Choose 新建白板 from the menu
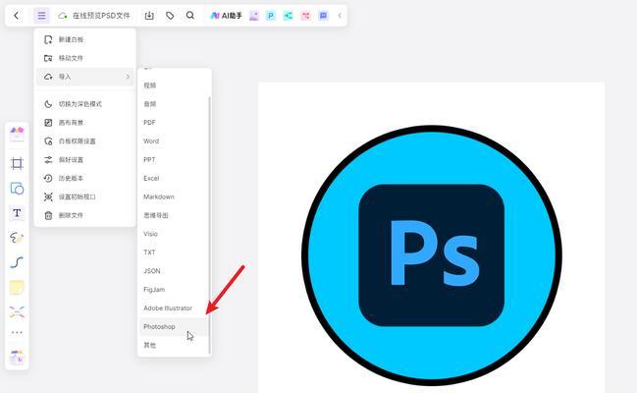Viewport: 637px width, 393px height. click(x=85, y=39)
